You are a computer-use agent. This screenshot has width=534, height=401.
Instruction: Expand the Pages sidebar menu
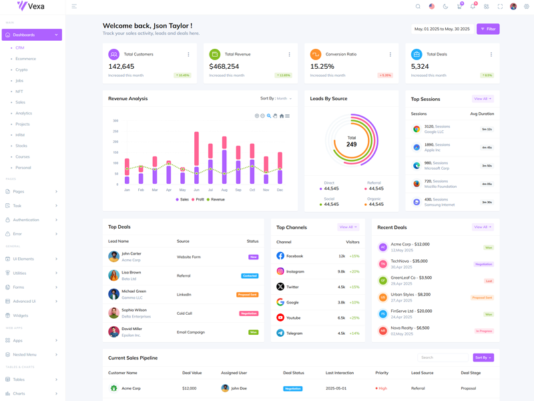[32, 192]
